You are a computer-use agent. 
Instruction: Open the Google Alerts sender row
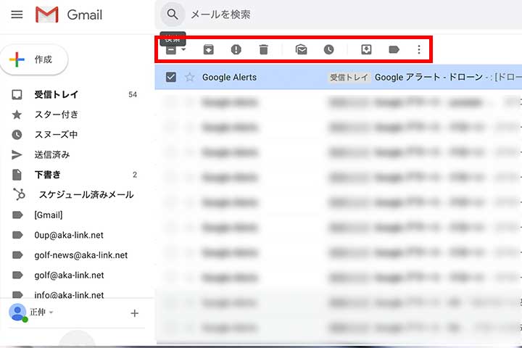tap(229, 78)
